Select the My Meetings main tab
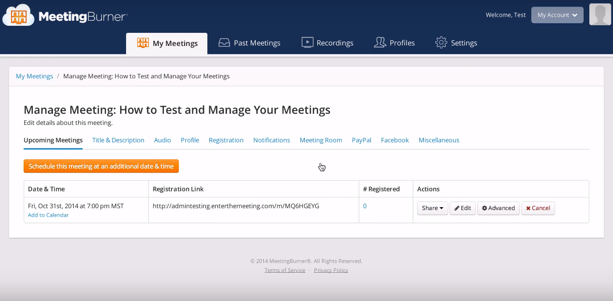 166,43
